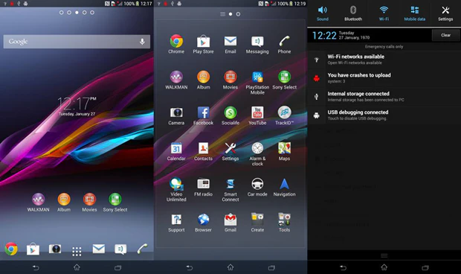Open Messaging app in the drawer grid
461x274 pixels.
click(x=257, y=44)
